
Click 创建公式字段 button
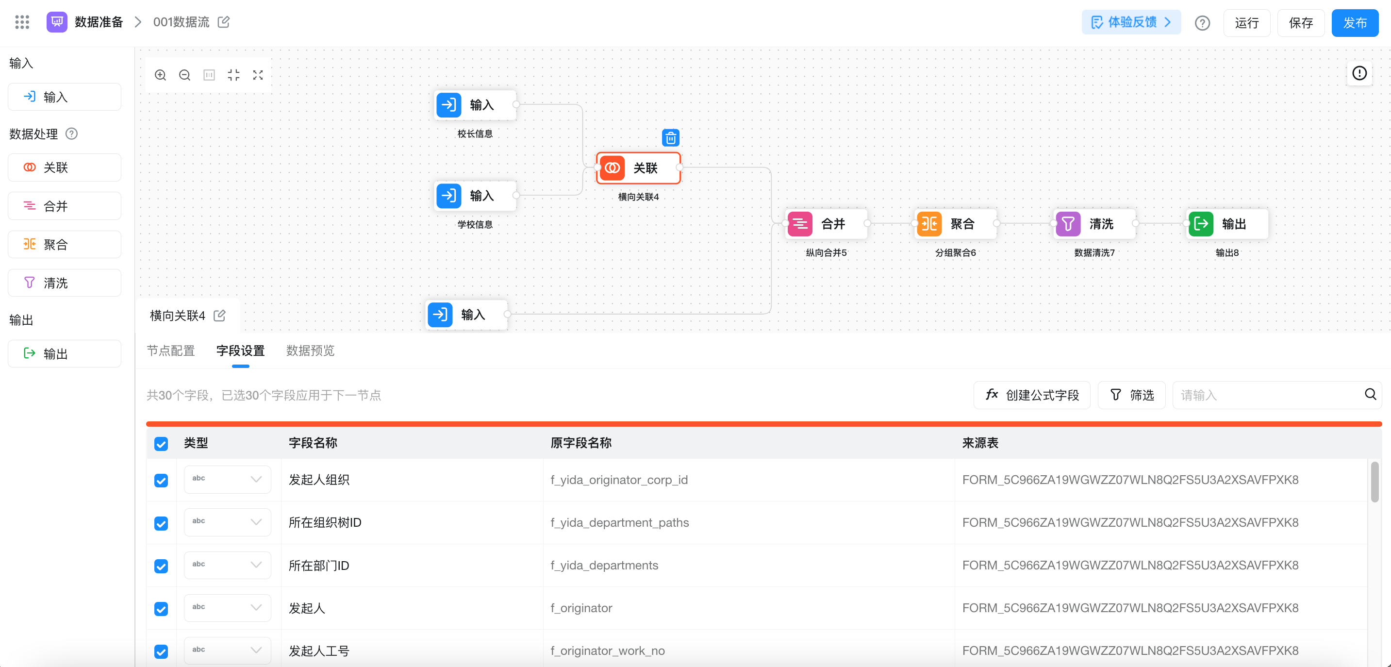click(x=1032, y=395)
